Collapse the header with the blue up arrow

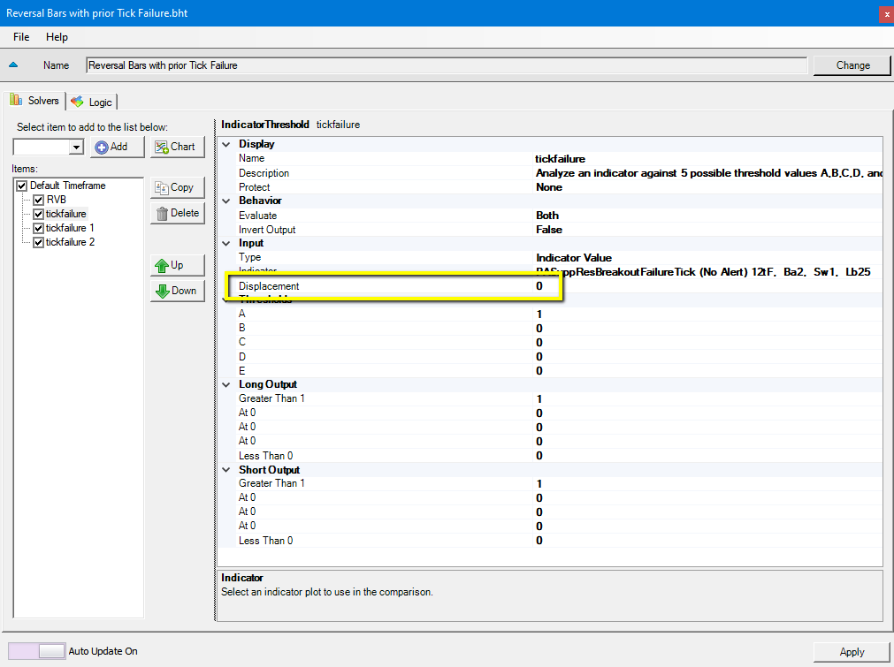[13, 65]
